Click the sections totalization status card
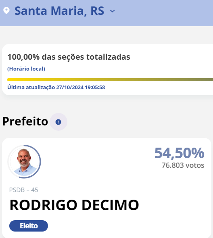Screen dimensions: 213x238 (x=107, y=70)
